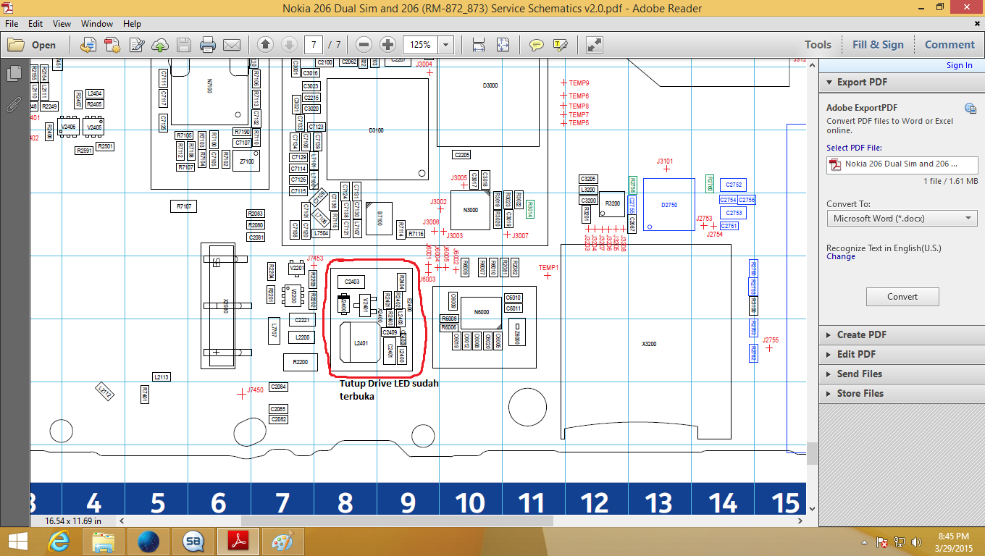
Task: Click the N6000 component on the schematic
Action: 481,312
